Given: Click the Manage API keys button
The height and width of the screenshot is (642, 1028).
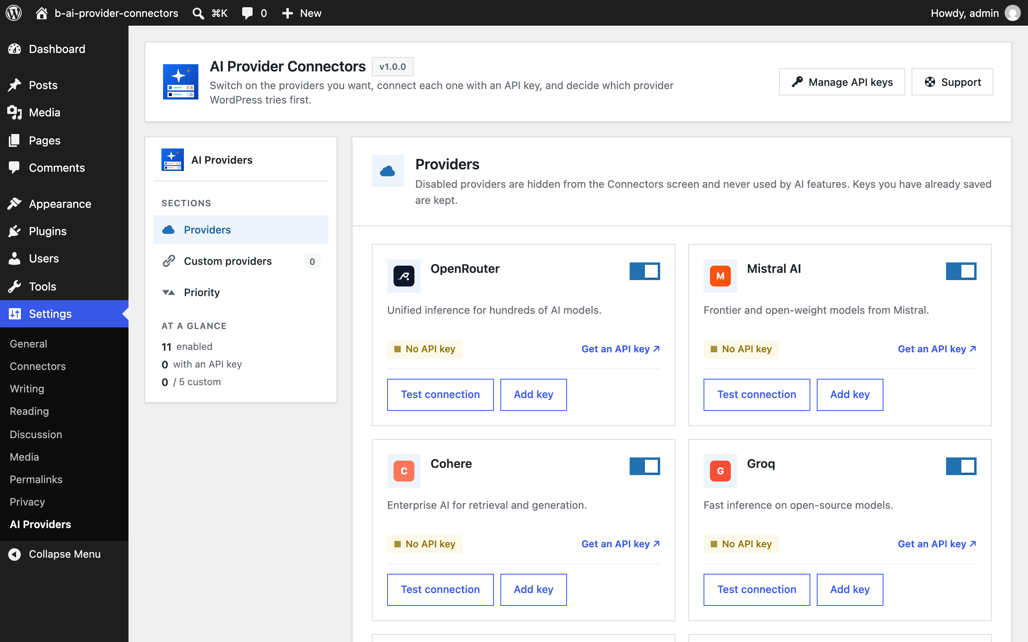Looking at the screenshot, I should 842,82.
